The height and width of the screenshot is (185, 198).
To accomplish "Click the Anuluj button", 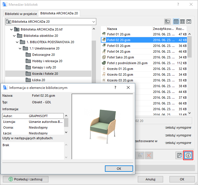I will coord(150,179).
